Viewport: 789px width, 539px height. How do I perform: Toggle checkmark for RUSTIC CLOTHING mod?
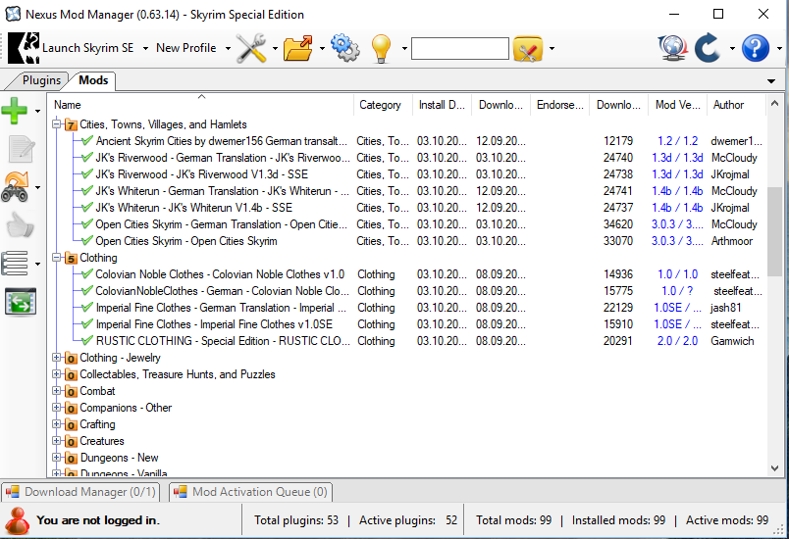pyautogui.click(x=86, y=341)
